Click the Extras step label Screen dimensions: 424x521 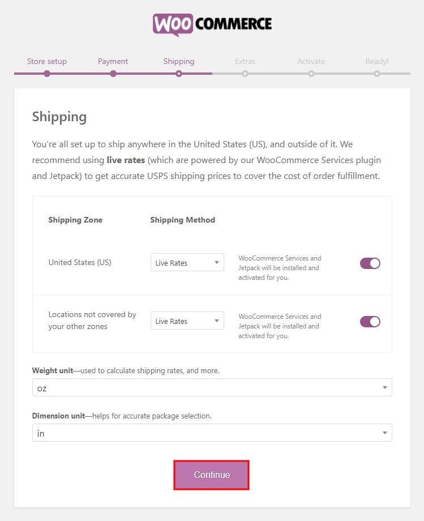tap(245, 62)
